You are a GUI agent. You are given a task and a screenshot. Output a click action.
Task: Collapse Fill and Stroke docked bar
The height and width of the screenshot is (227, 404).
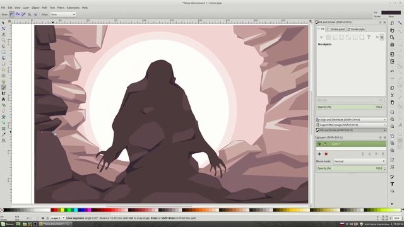tap(351, 130)
